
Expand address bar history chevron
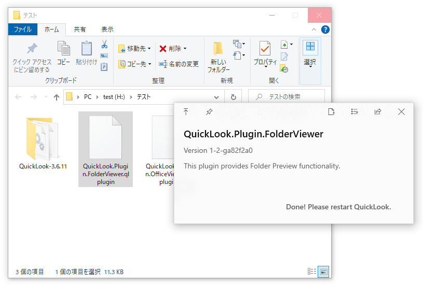click(216, 97)
